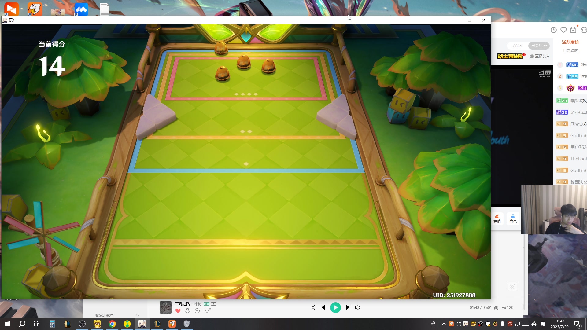Select user 用户762 in the list
Screen dimensions: 587x330
(x=571, y=147)
